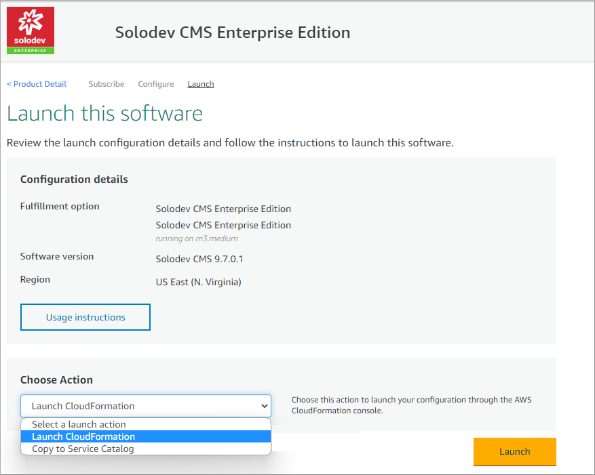Screen dimensions: 595x475
Task: Select the Launch step tab
Action: click(201, 84)
